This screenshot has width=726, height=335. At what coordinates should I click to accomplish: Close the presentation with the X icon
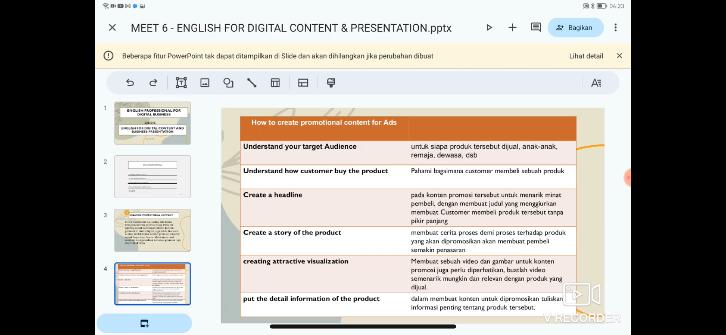112,28
